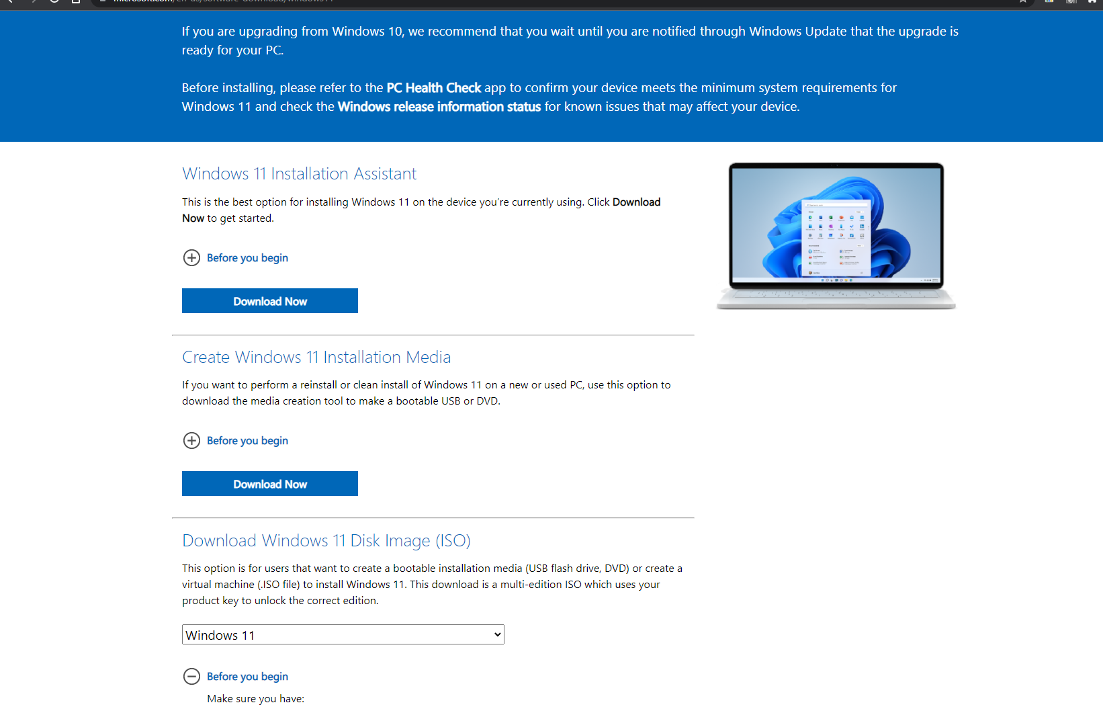The image size is (1103, 711).
Task: Reload the page with the refresh icon
Action: tap(54, 1)
